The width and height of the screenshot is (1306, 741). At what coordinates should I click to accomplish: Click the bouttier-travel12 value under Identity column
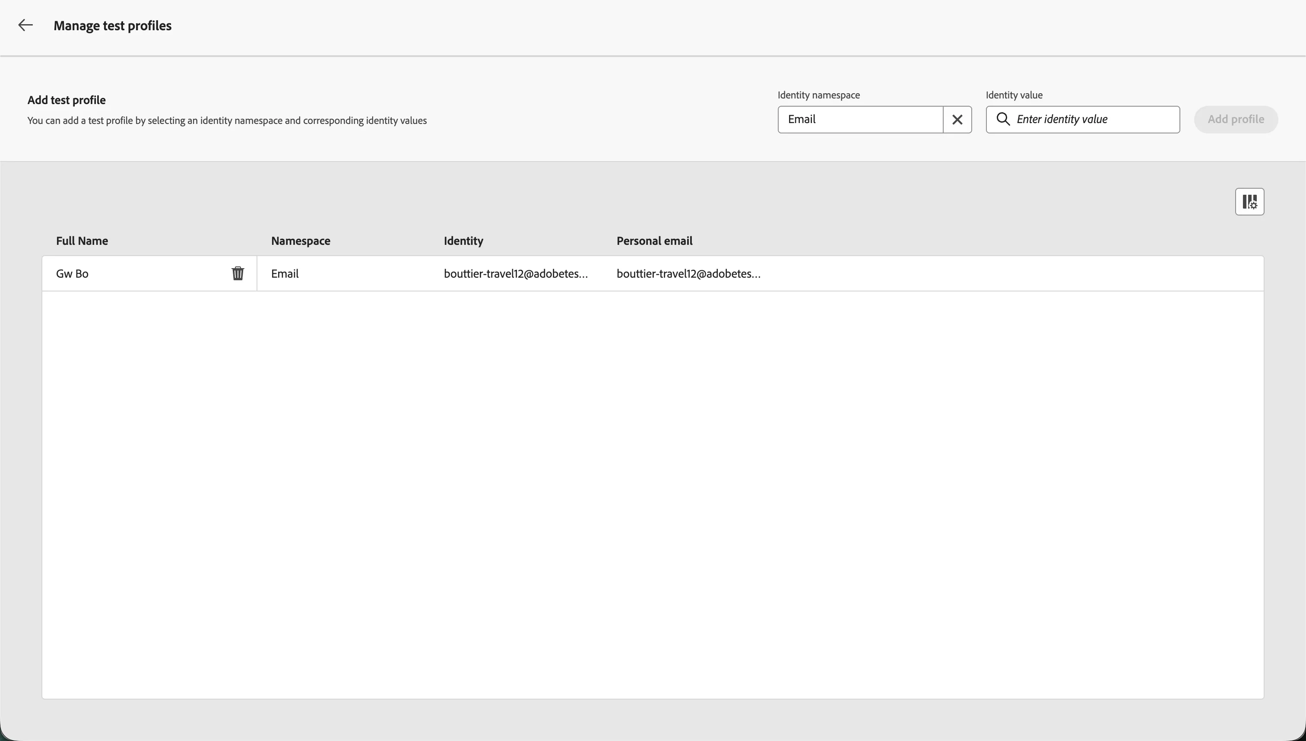[516, 274]
